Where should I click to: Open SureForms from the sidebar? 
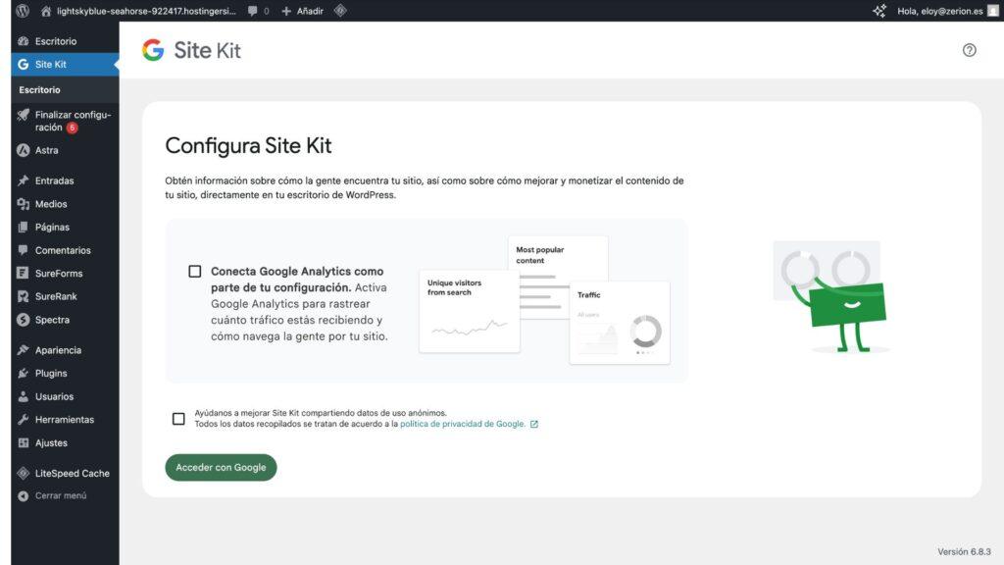[57, 273]
